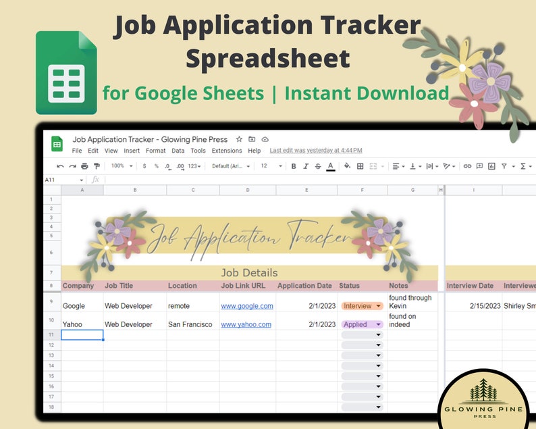
Task: Open text rotation menu
Action: pos(449,166)
